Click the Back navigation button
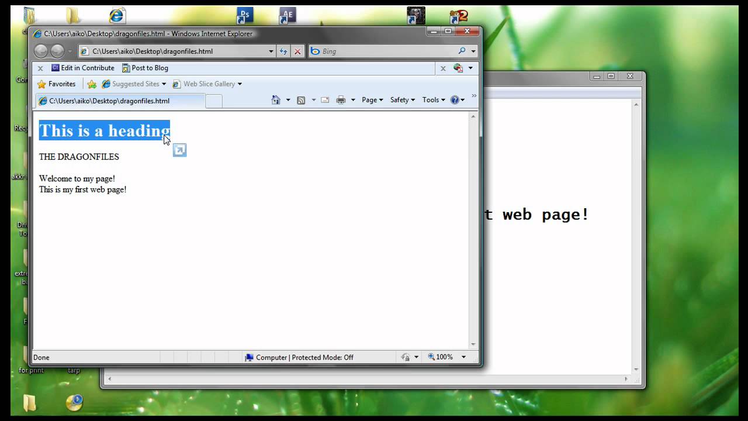 [x=41, y=51]
